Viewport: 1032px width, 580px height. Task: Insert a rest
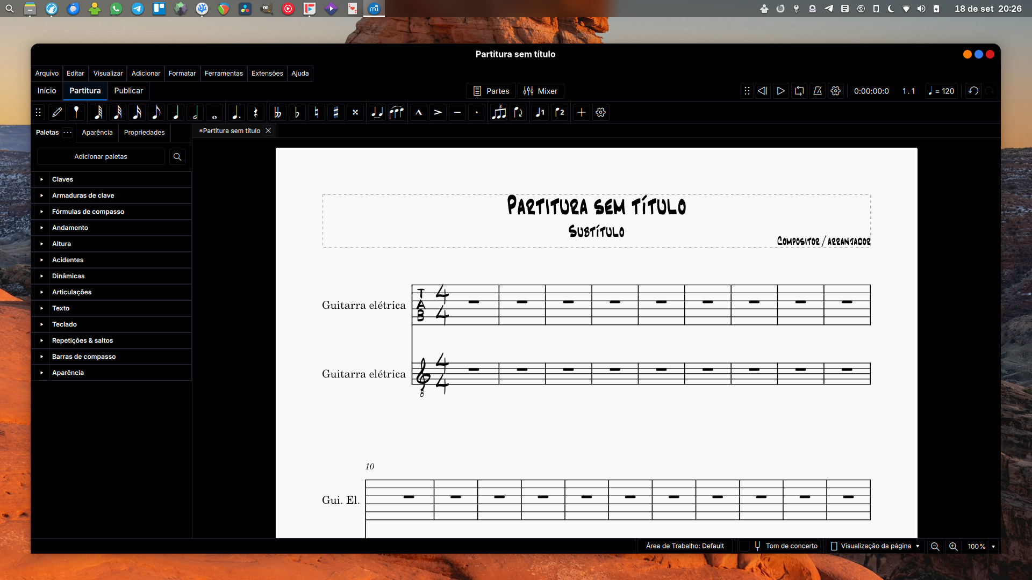[256, 112]
